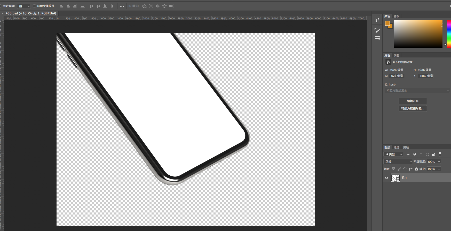Click the align left edges icon
The width and height of the screenshot is (451, 231).
click(61, 6)
